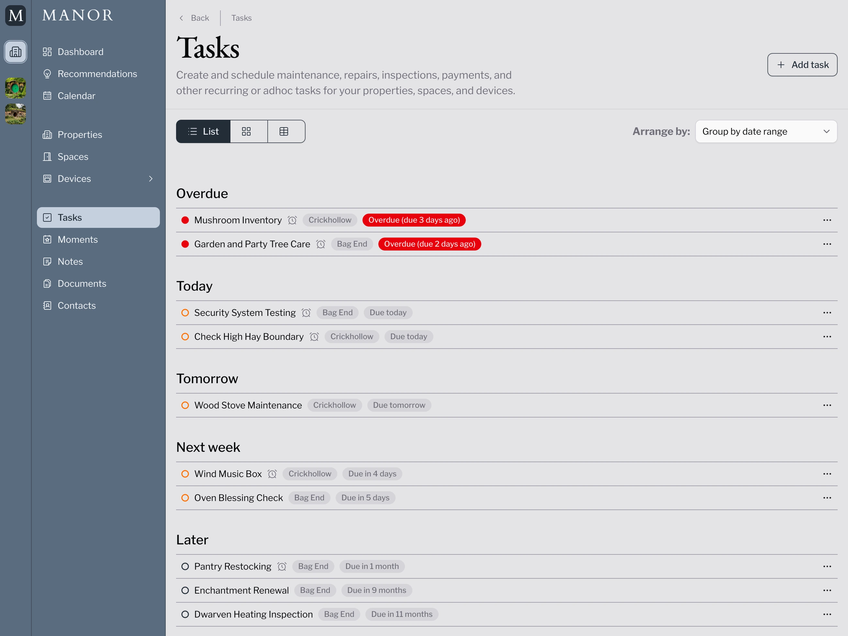Check off the Pantry Restocking task circle
848x636 pixels.
click(x=185, y=566)
